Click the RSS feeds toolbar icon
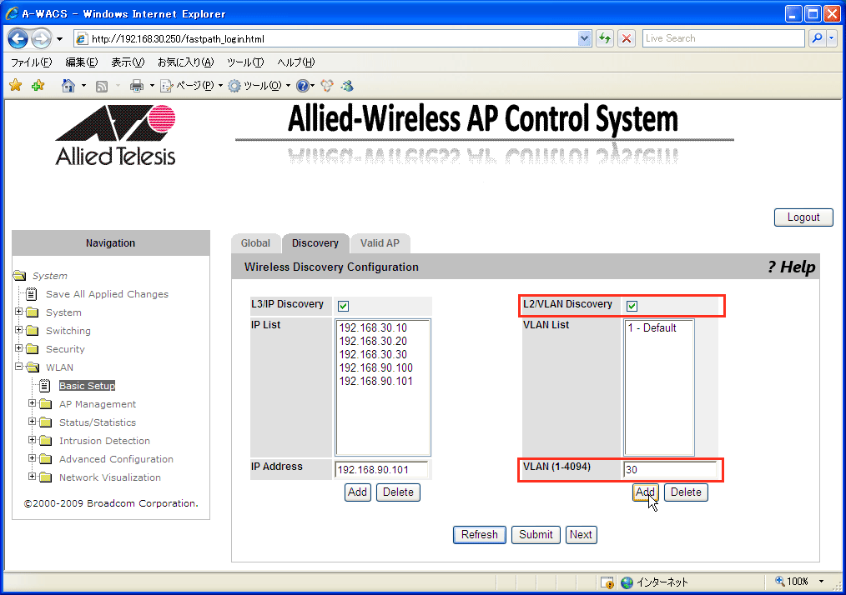 click(x=102, y=86)
